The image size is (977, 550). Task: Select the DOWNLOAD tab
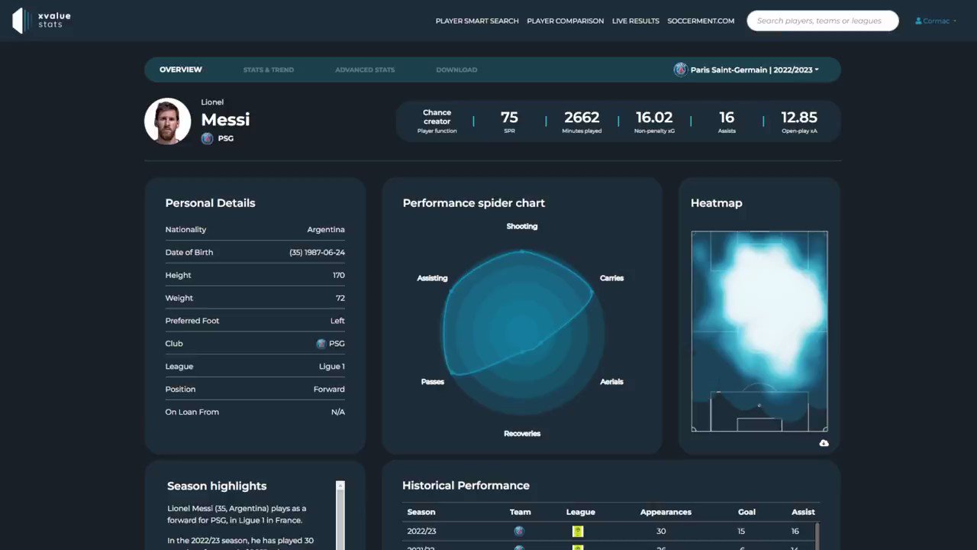(456, 70)
